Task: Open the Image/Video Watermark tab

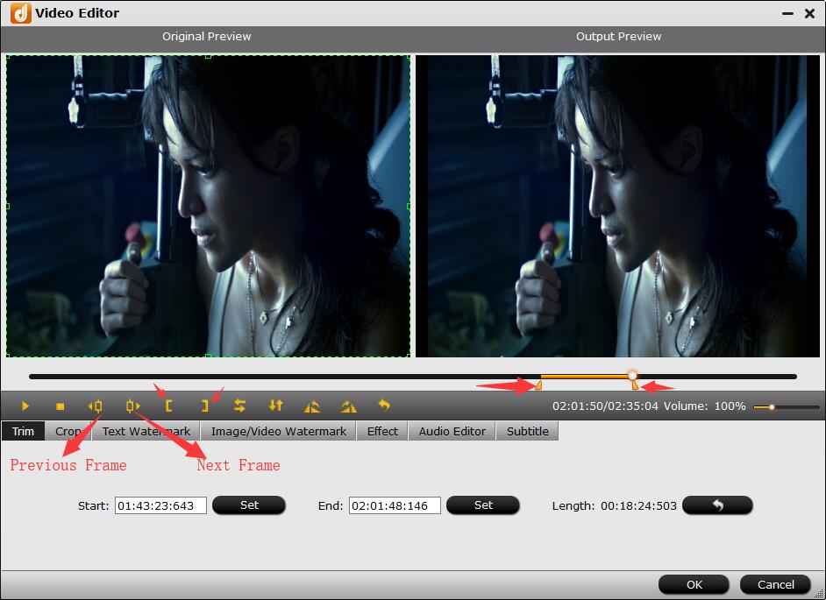Action: pyautogui.click(x=279, y=431)
